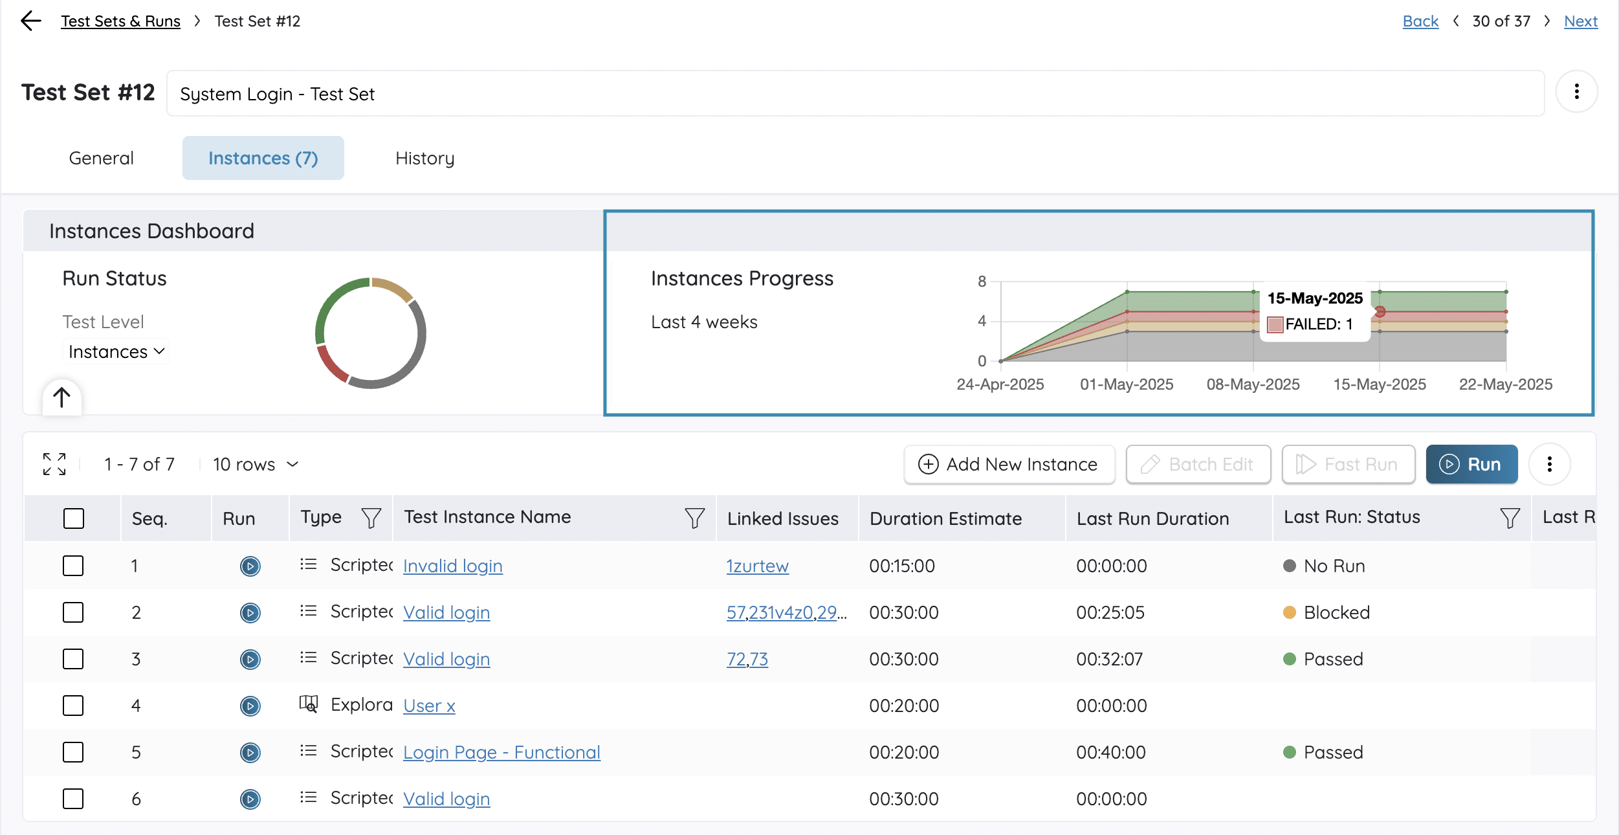Click the Next link
The height and width of the screenshot is (835, 1619).
pyautogui.click(x=1581, y=21)
